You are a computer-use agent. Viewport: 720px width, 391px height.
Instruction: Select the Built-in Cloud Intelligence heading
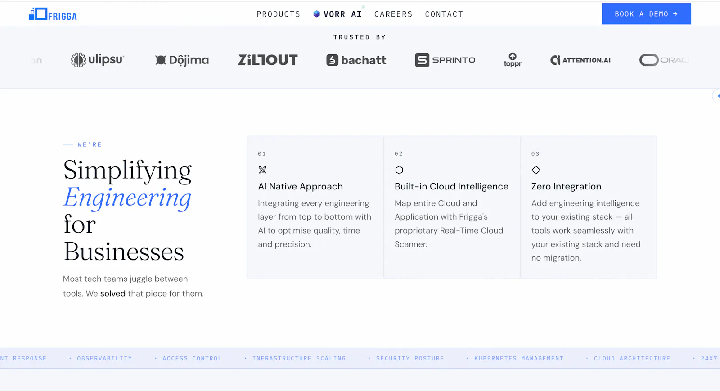(451, 186)
